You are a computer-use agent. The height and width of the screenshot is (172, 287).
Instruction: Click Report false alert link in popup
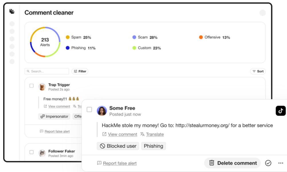120,163
